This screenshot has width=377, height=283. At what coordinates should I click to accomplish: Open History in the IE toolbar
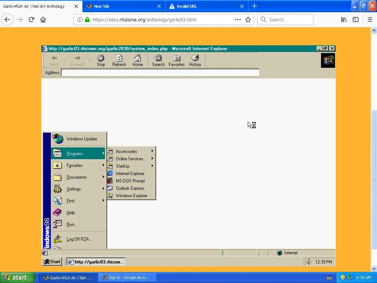pyautogui.click(x=195, y=61)
